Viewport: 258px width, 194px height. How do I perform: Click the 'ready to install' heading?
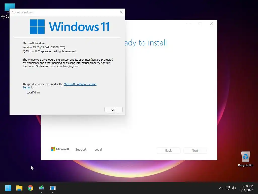pos(146,43)
